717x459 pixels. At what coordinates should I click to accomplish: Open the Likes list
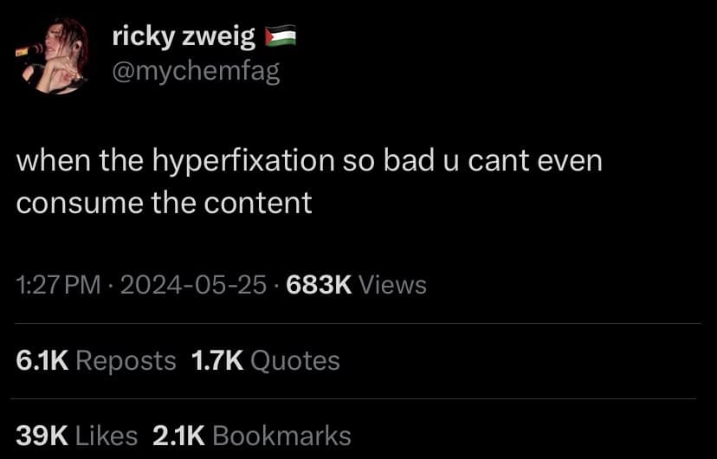point(107,436)
